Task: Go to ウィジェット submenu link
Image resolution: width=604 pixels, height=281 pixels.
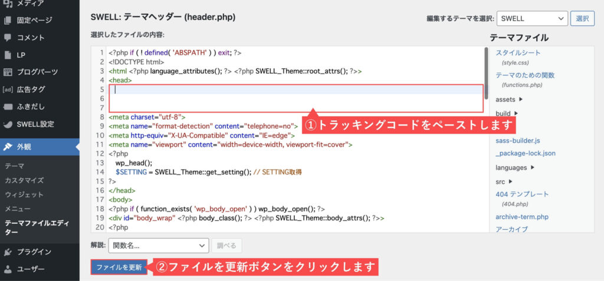Action: tap(24, 195)
